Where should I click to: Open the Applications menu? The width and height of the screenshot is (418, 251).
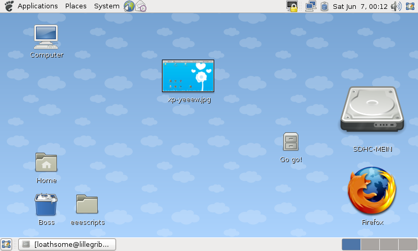[38, 6]
